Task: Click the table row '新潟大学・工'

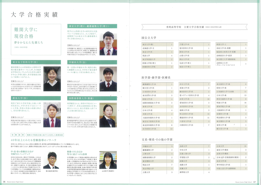Action: tap(232, 44)
